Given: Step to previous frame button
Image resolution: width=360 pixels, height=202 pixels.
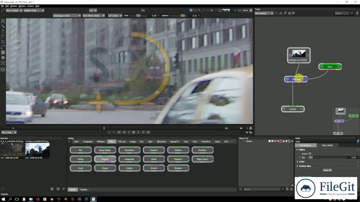Looking at the screenshot, I should pyautogui.click(x=124, y=132).
